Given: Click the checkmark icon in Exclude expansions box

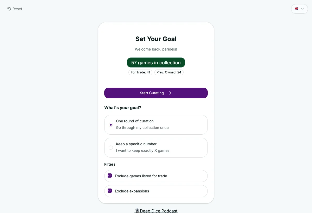Looking at the screenshot, I should coord(110,191).
